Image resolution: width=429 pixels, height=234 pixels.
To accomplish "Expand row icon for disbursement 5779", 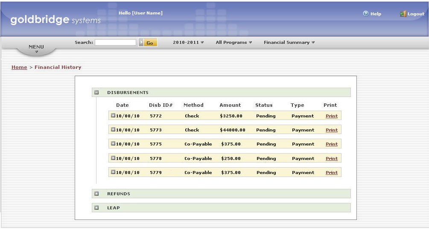I will pyautogui.click(x=113, y=172).
